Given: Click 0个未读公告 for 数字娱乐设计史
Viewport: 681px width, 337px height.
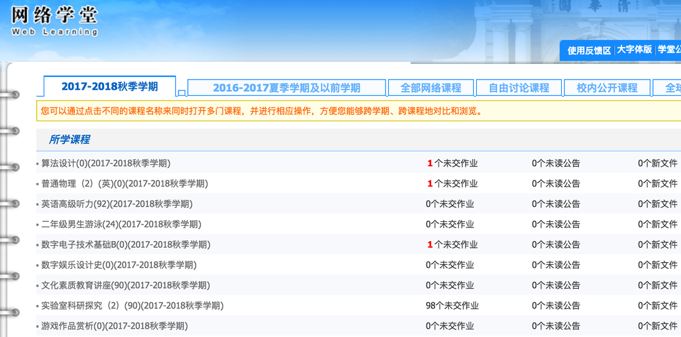Looking at the screenshot, I should 556,265.
